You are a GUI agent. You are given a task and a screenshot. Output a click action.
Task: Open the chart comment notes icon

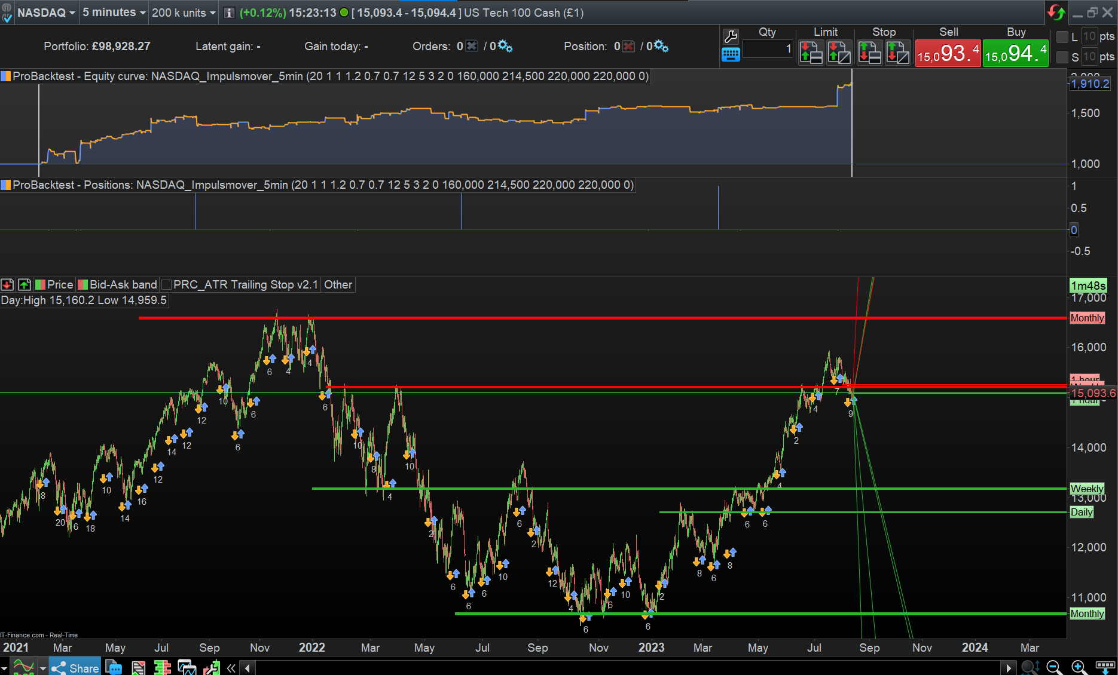(114, 667)
